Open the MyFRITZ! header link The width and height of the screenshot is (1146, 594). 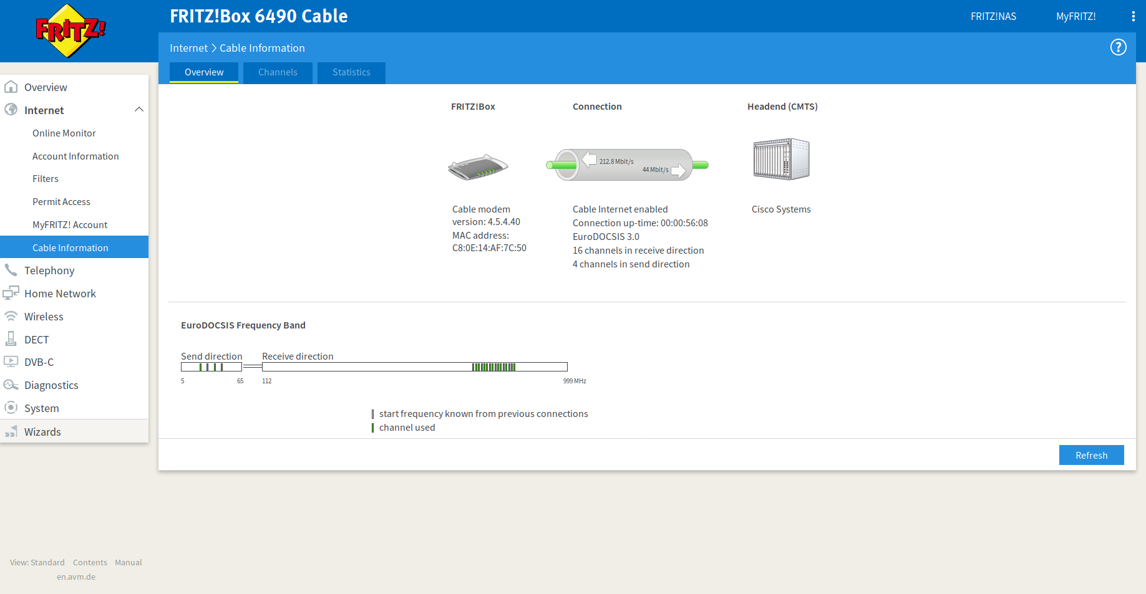pyautogui.click(x=1076, y=16)
